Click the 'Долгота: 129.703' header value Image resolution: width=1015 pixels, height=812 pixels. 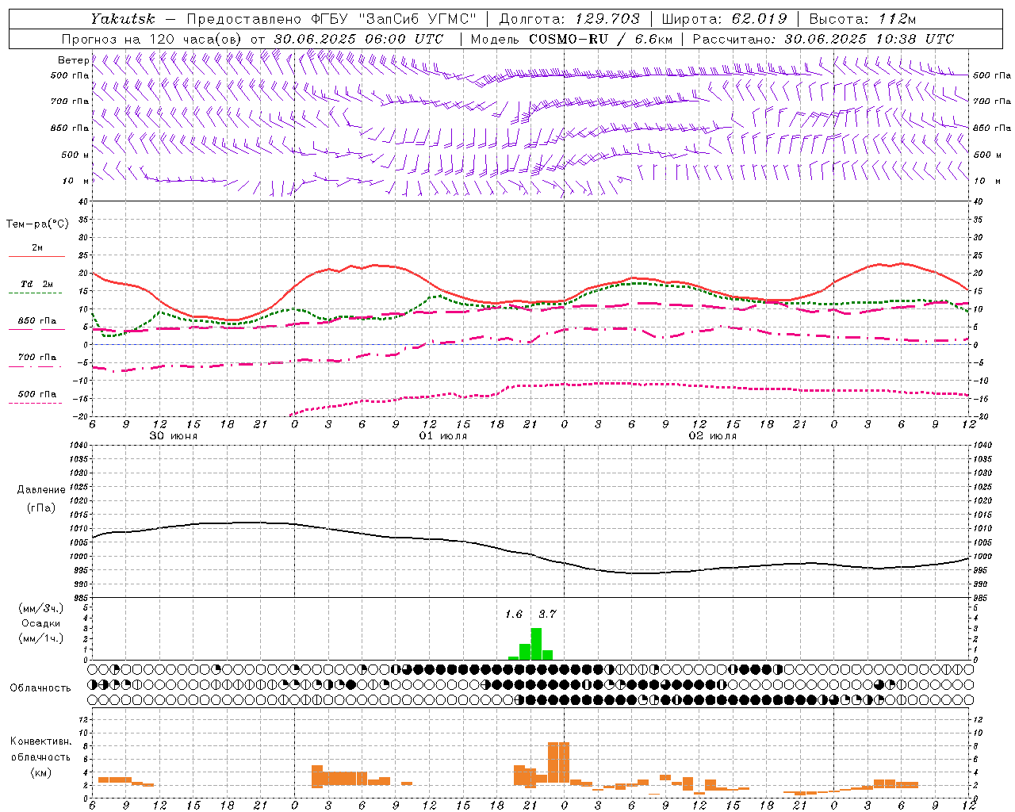569,18
